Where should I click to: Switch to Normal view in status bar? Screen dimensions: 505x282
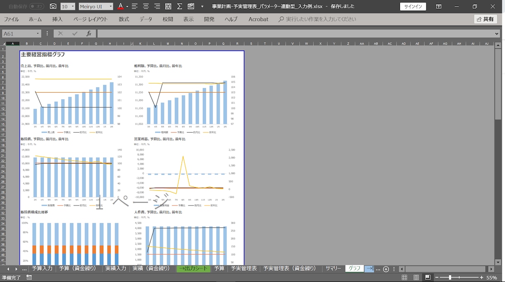pos(404,277)
